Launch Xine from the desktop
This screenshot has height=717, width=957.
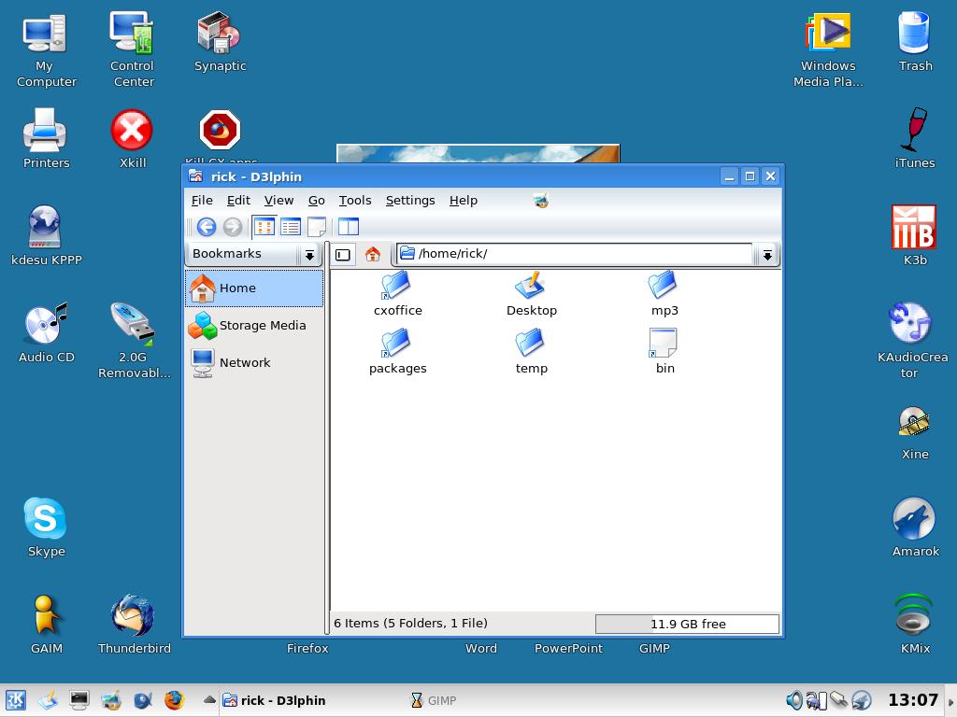[914, 433]
